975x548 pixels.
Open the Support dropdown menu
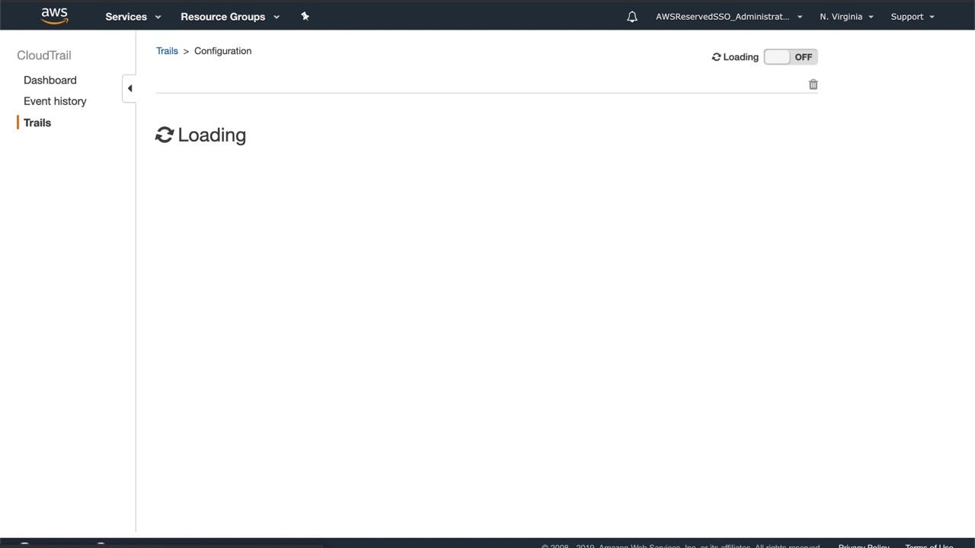click(913, 17)
